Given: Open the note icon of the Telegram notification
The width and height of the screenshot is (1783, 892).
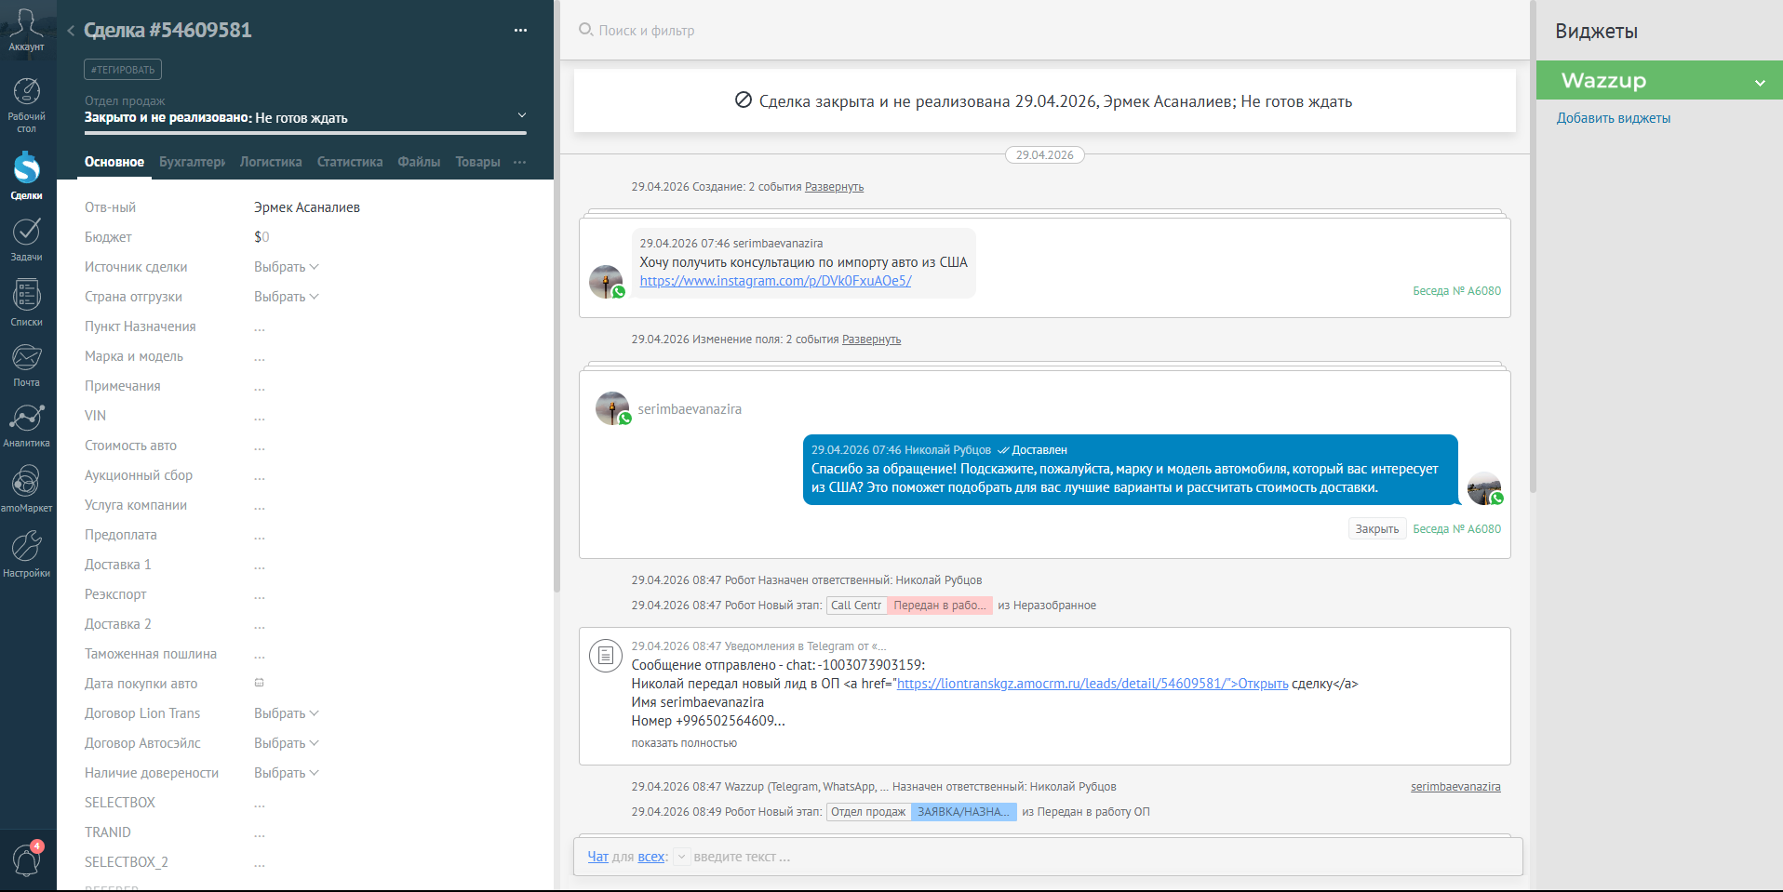Looking at the screenshot, I should pyautogui.click(x=605, y=656).
